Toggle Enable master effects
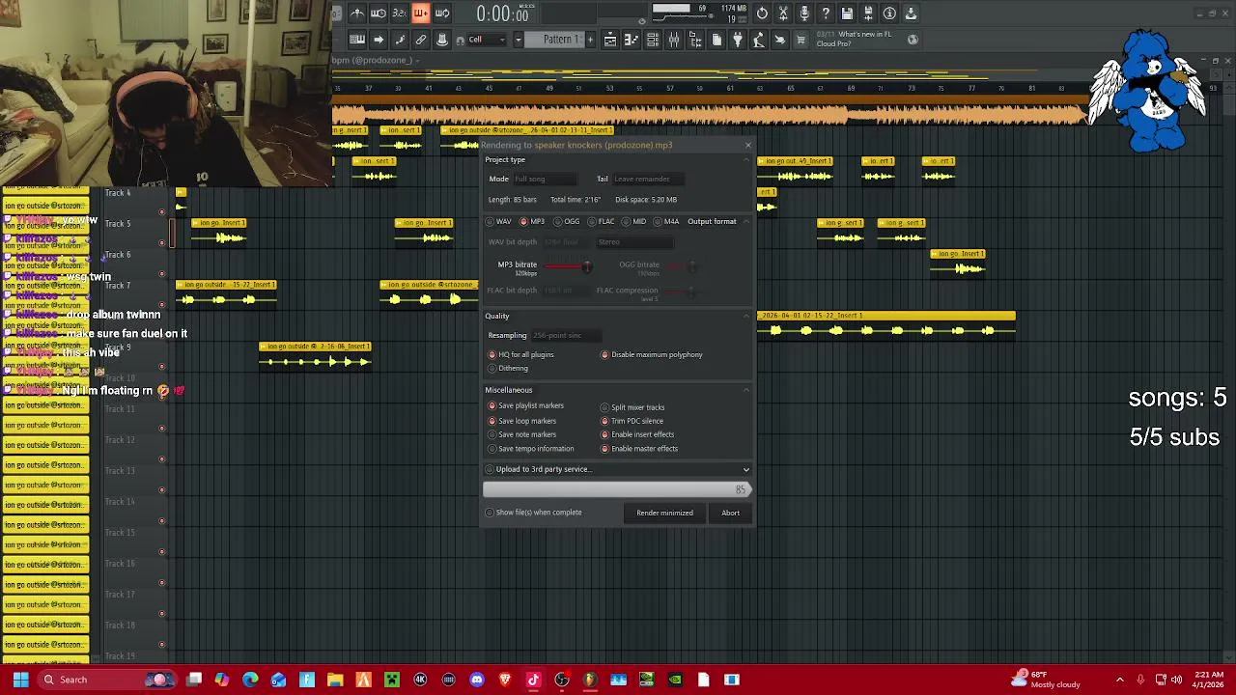 click(639, 448)
